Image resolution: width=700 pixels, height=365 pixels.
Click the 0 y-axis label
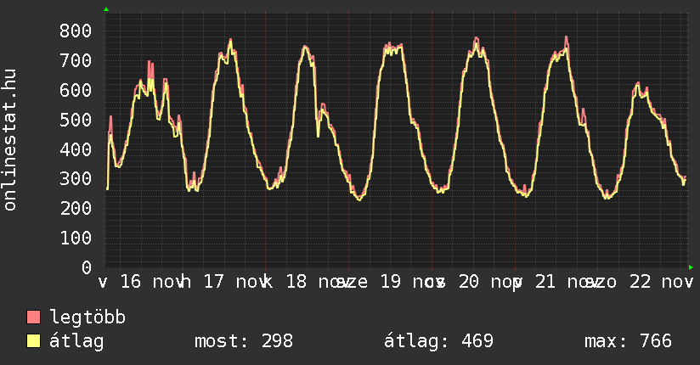[86, 267]
